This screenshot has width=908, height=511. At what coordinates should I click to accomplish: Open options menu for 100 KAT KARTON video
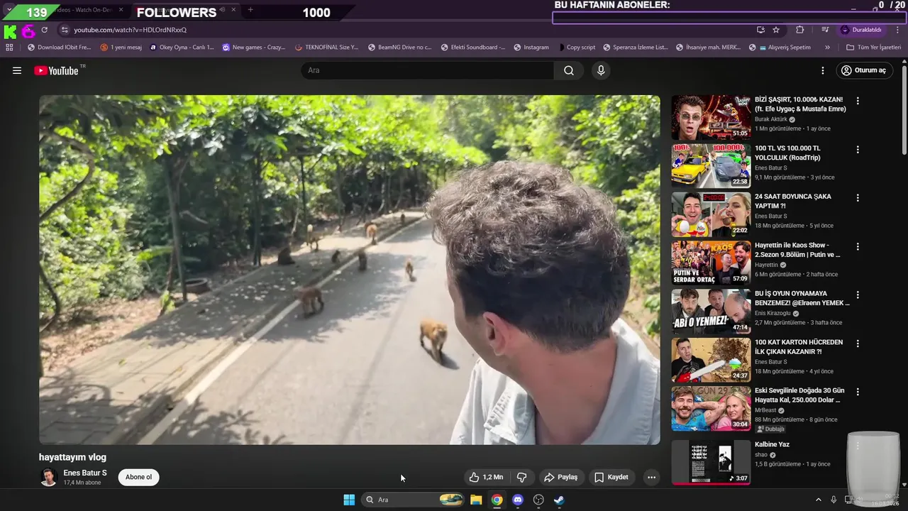pos(858,344)
